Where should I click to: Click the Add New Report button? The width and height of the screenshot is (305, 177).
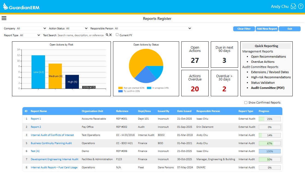(267, 29)
